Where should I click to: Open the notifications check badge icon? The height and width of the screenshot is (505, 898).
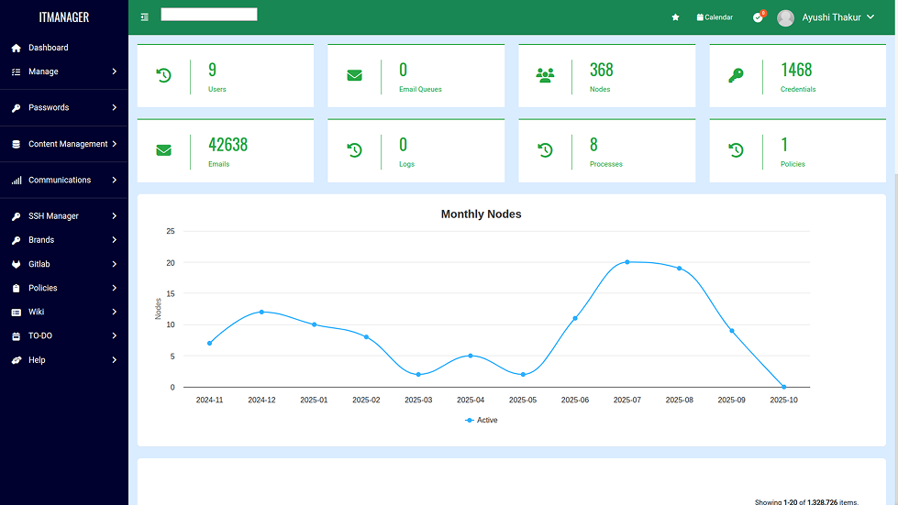[758, 17]
